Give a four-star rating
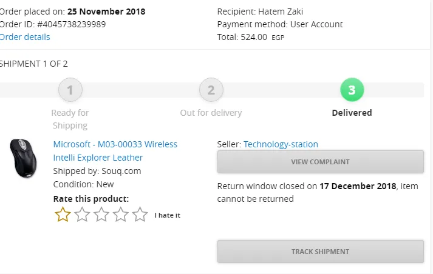Viewport: 433px width, 274px height. coord(121,214)
